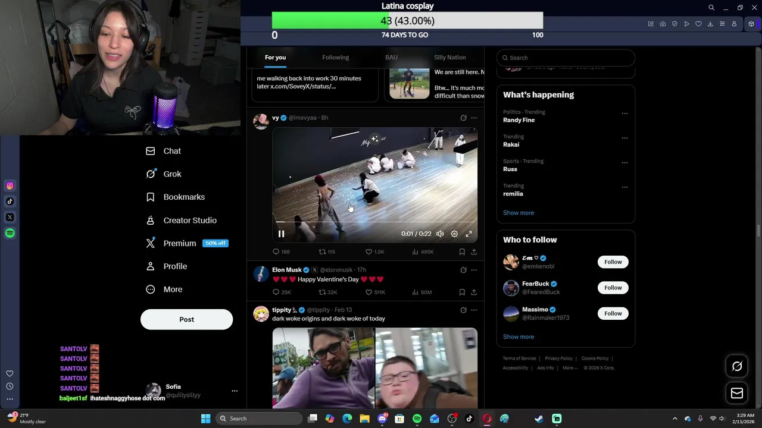Open Chat in the sidebar
Screen dimensions: 762x428
tap(164, 151)
